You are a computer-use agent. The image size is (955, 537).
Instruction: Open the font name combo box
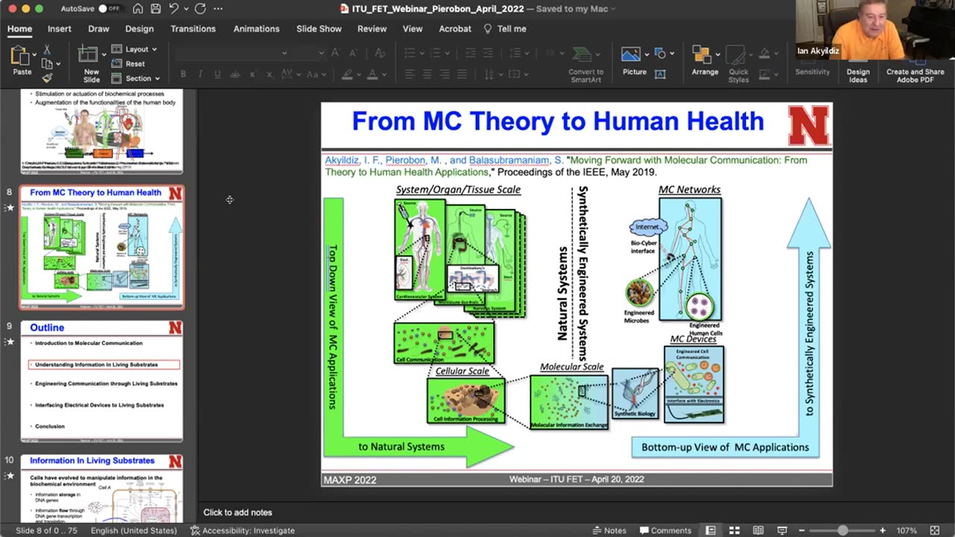tap(233, 52)
